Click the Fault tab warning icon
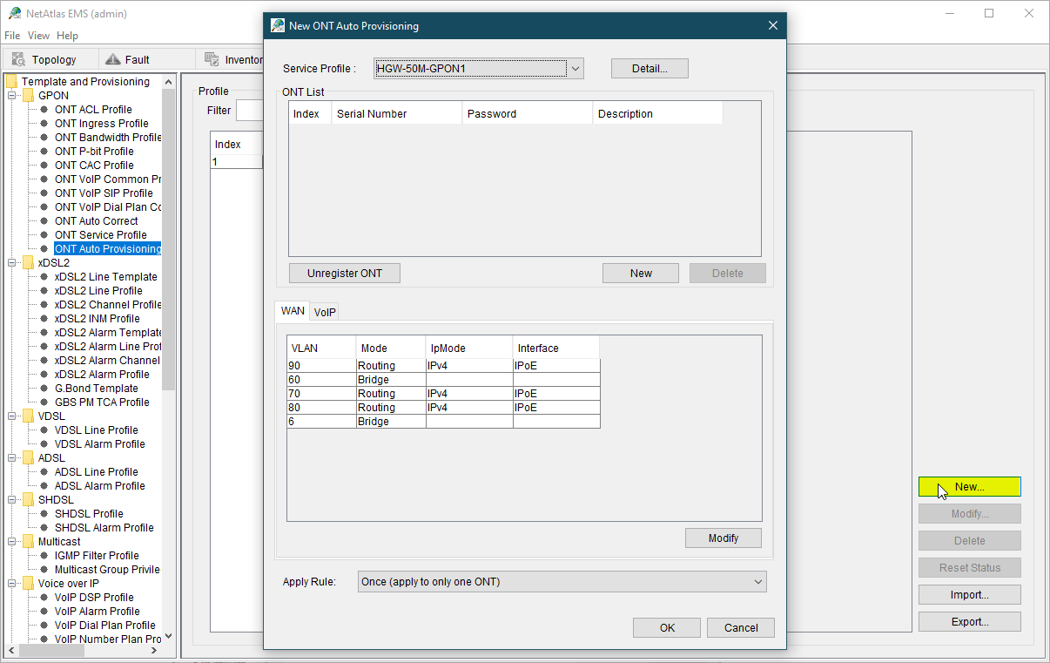 tap(111, 59)
